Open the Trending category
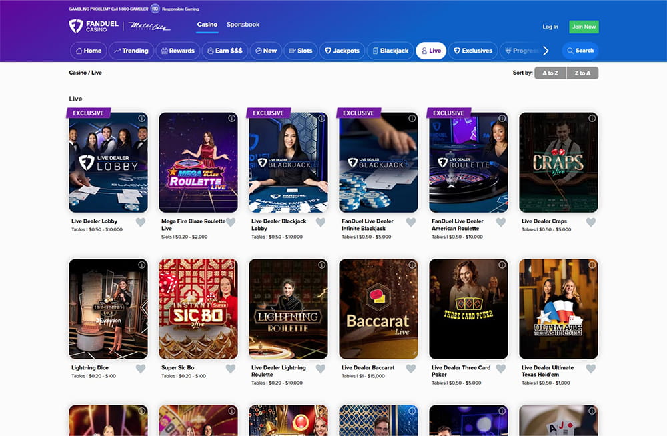667x436 pixels. (x=131, y=51)
